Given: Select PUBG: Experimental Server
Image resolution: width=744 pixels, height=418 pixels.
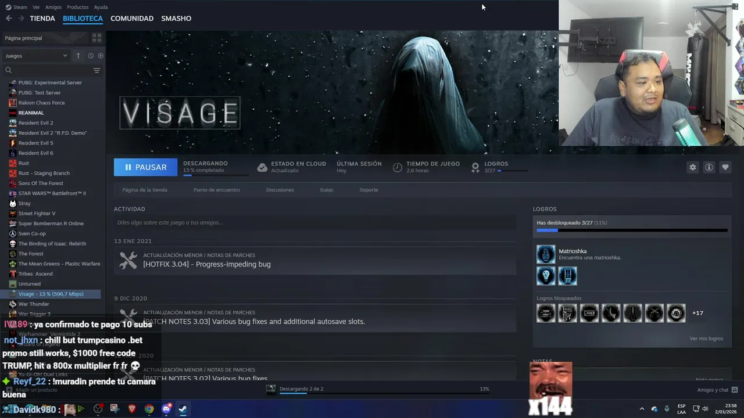Looking at the screenshot, I should 50,82.
